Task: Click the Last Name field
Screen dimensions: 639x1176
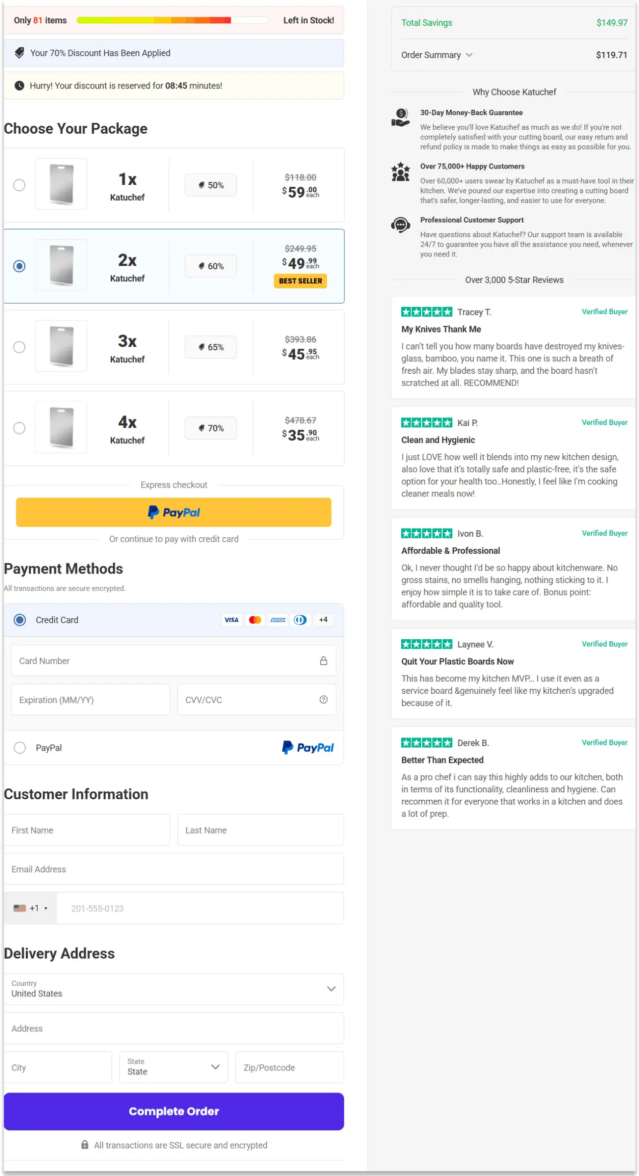Action: [261, 830]
